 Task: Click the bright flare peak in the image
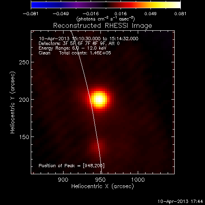(99, 99)
